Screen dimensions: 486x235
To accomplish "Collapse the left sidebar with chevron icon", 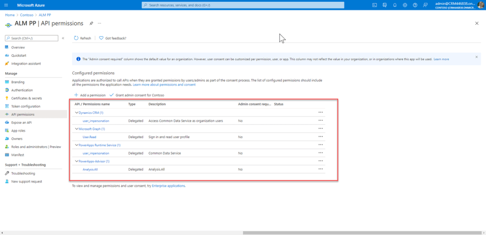I will click(x=63, y=38).
